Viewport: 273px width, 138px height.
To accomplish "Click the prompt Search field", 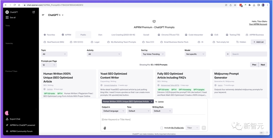I will (249, 54).
